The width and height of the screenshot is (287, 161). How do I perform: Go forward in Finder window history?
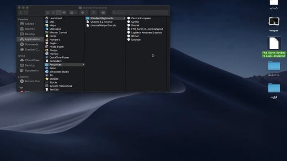click(26, 13)
